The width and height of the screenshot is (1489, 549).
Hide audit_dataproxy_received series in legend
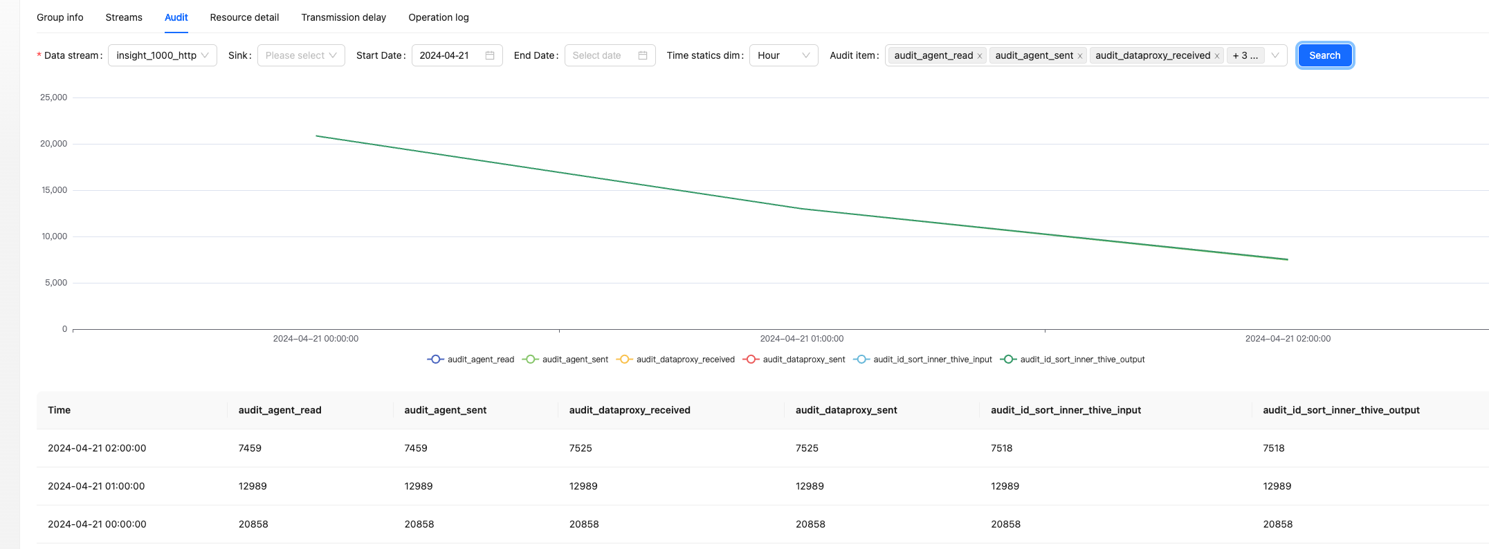[x=676, y=360]
